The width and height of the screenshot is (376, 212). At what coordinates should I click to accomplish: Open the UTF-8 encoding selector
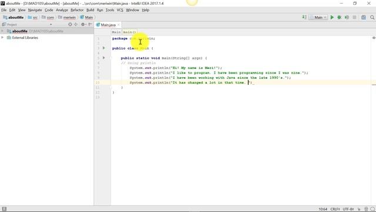pyautogui.click(x=348, y=210)
